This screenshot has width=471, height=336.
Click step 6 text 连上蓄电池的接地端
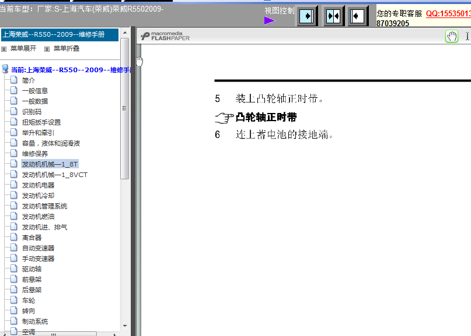point(284,135)
